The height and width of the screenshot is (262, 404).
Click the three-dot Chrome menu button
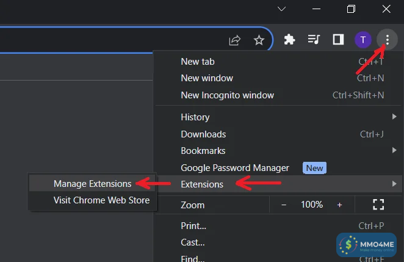(x=387, y=40)
